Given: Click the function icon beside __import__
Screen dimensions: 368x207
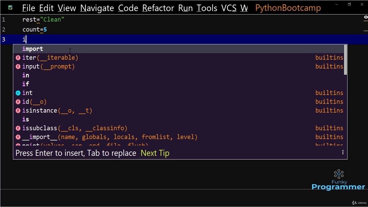Looking at the screenshot, I should (18, 137).
